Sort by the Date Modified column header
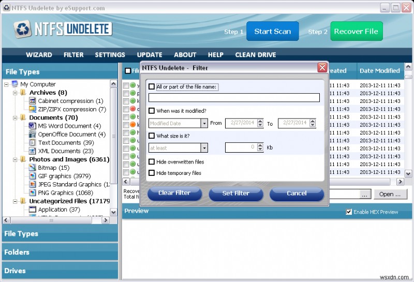Viewport: 414px width, 282px height. pyautogui.click(x=380, y=71)
